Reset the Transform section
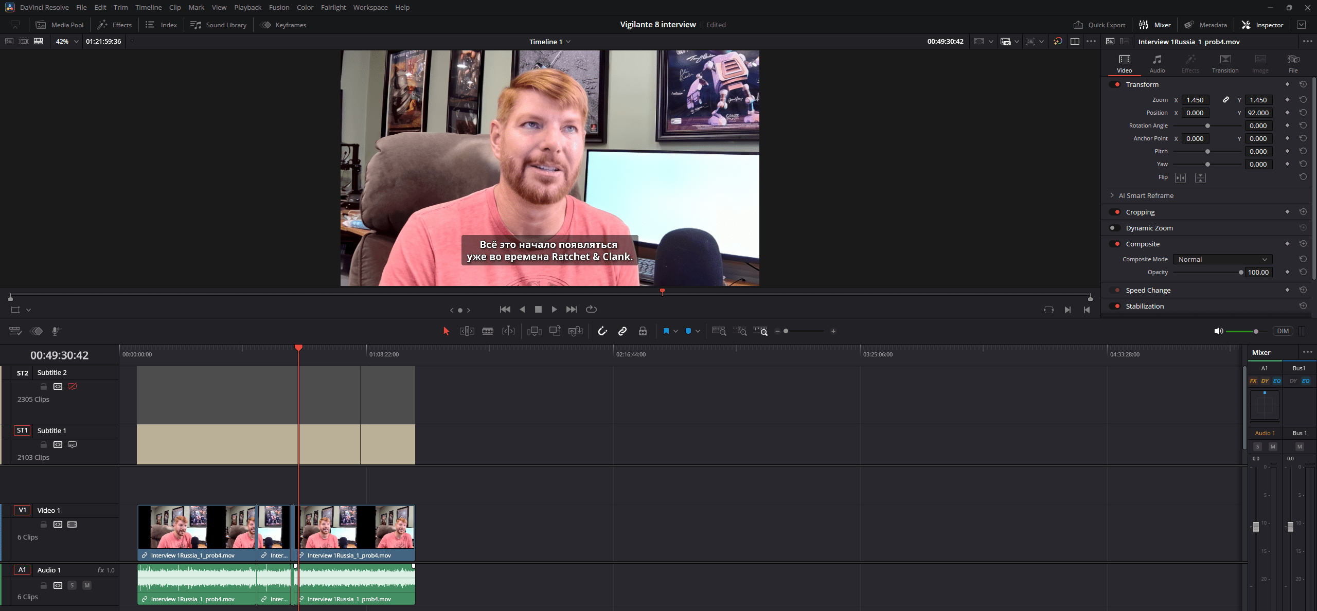Viewport: 1317px width, 611px height. point(1303,84)
